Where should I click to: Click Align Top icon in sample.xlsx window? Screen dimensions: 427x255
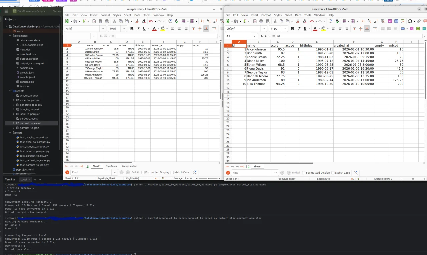[x=194, y=29]
